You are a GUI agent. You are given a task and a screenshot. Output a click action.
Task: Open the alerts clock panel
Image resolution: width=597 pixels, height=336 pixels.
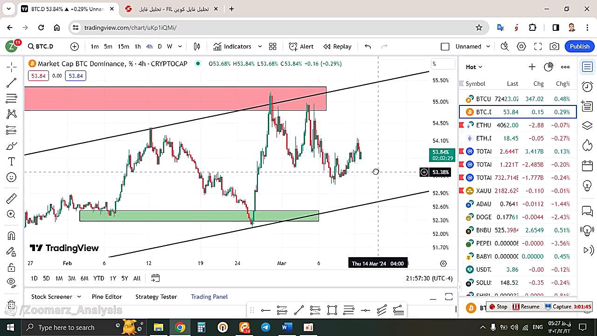[587, 86]
